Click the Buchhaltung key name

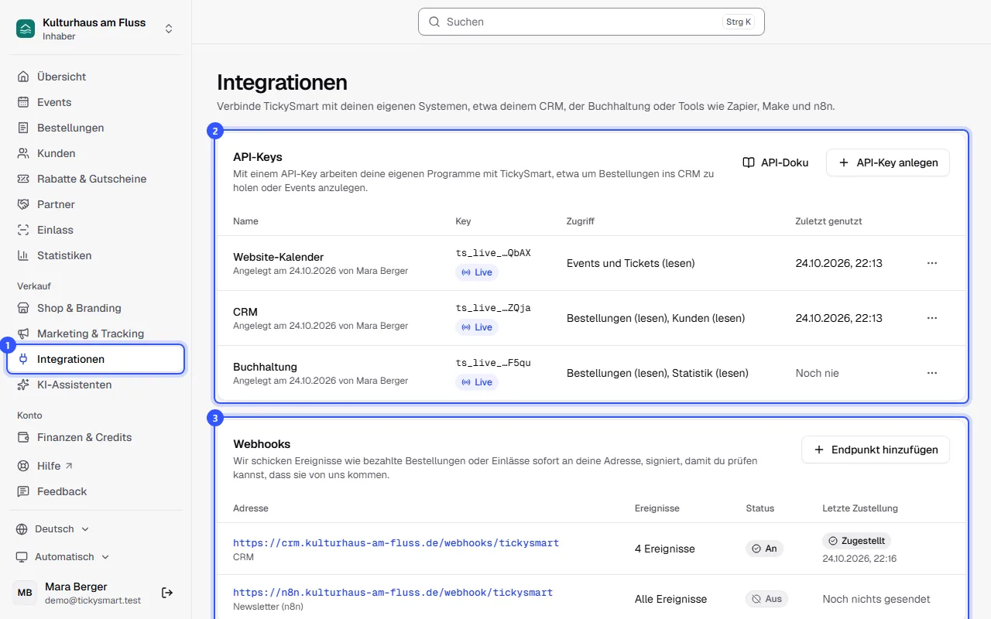(266, 367)
